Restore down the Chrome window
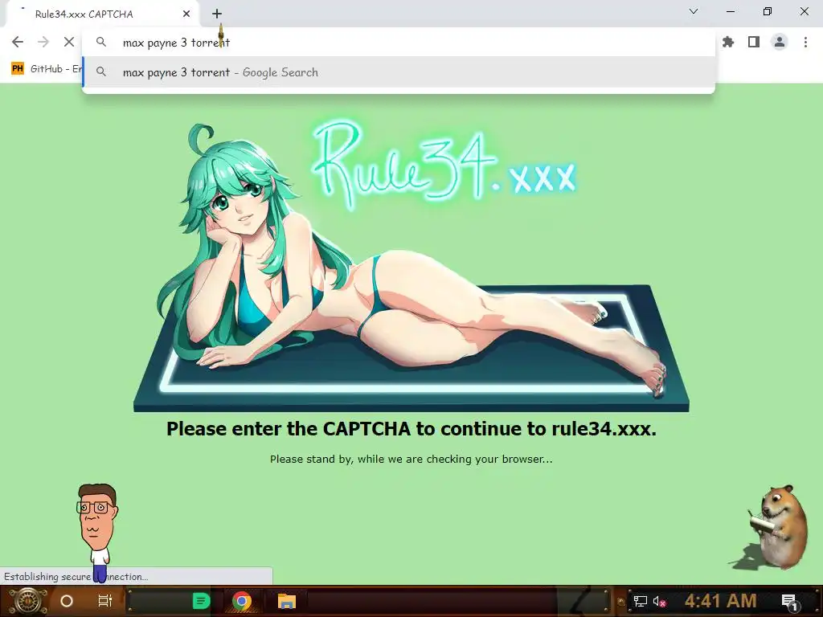Viewport: 823px width, 617px height. (x=768, y=11)
